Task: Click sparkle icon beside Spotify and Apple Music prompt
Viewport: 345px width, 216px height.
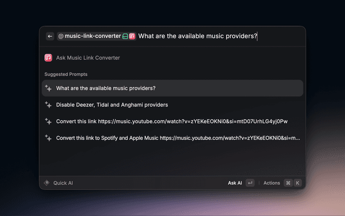Action: coord(49,138)
